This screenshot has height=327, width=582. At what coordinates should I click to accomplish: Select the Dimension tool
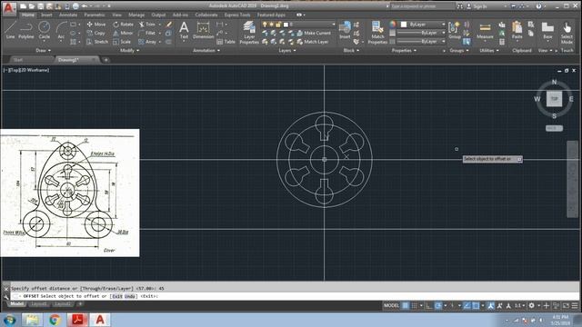click(203, 30)
